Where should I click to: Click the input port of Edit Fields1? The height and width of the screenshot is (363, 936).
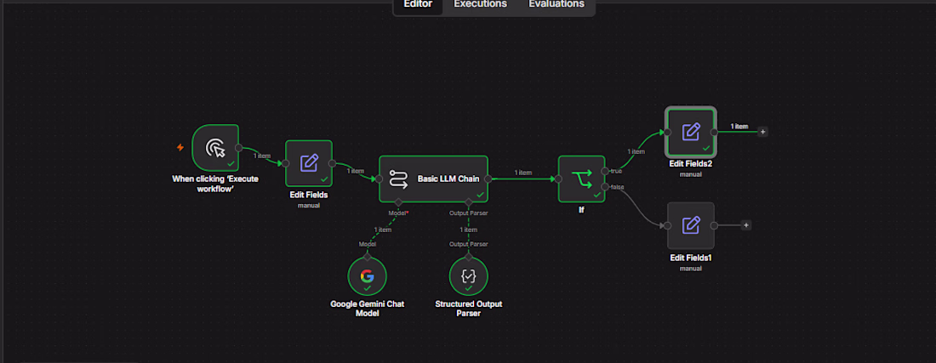pyautogui.click(x=667, y=225)
